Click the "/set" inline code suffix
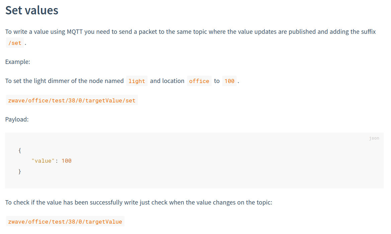This screenshot has width=391, height=234. pos(15,43)
